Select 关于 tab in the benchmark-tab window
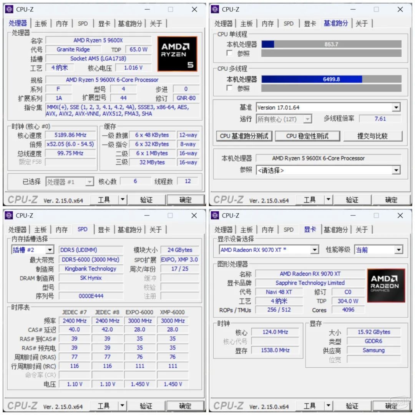Viewport: 415px width, 415px height. click(362, 23)
